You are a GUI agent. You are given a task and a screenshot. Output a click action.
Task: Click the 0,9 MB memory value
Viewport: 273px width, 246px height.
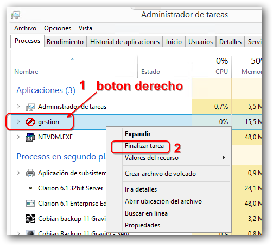click(x=255, y=173)
